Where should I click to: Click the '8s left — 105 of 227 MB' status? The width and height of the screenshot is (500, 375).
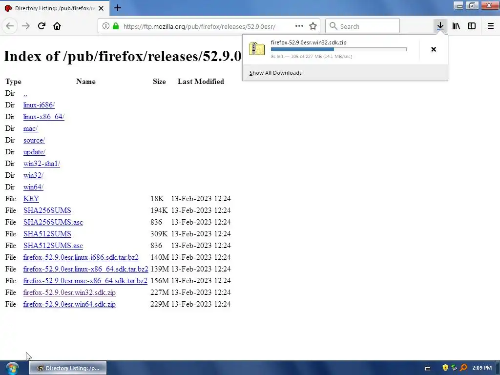pos(311,57)
